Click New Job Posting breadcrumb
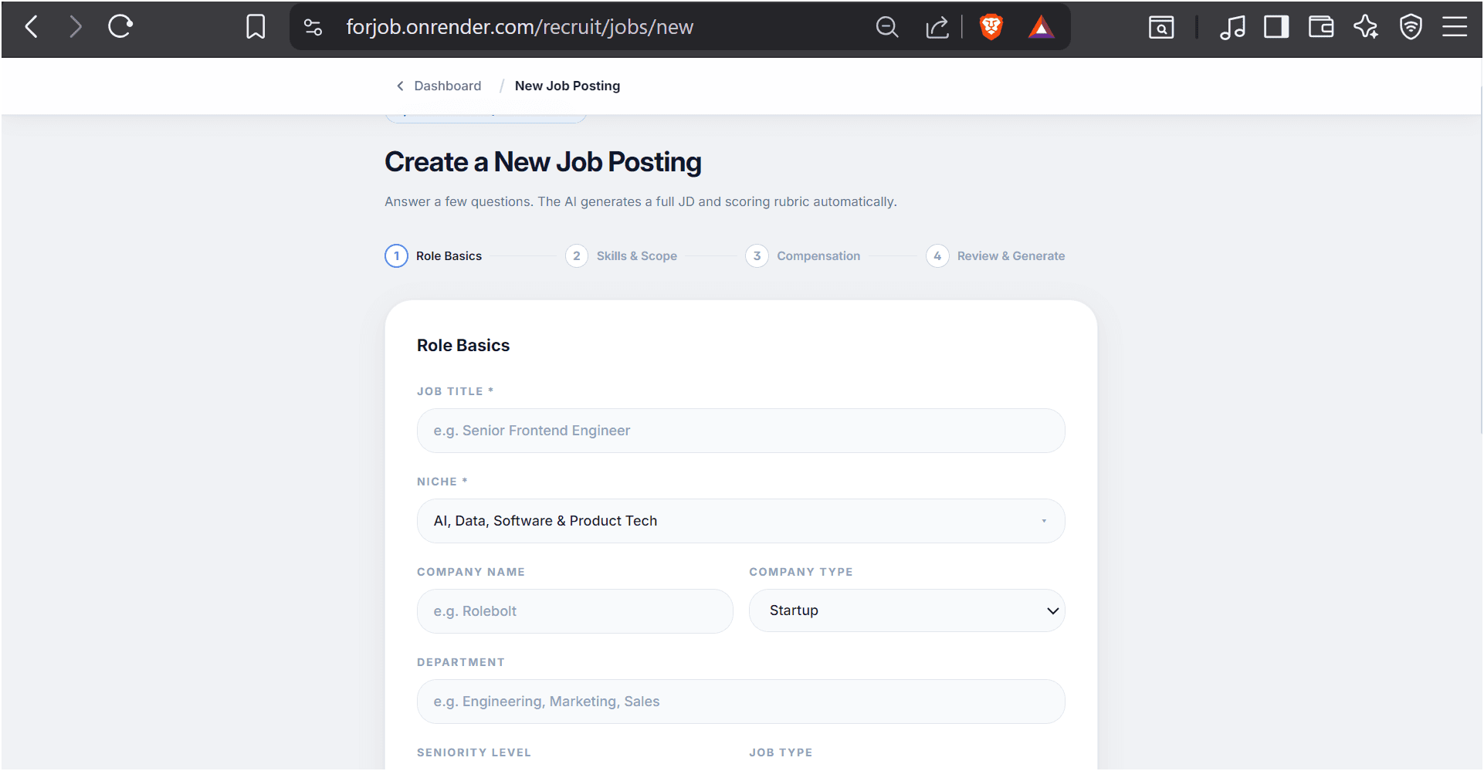 [568, 86]
